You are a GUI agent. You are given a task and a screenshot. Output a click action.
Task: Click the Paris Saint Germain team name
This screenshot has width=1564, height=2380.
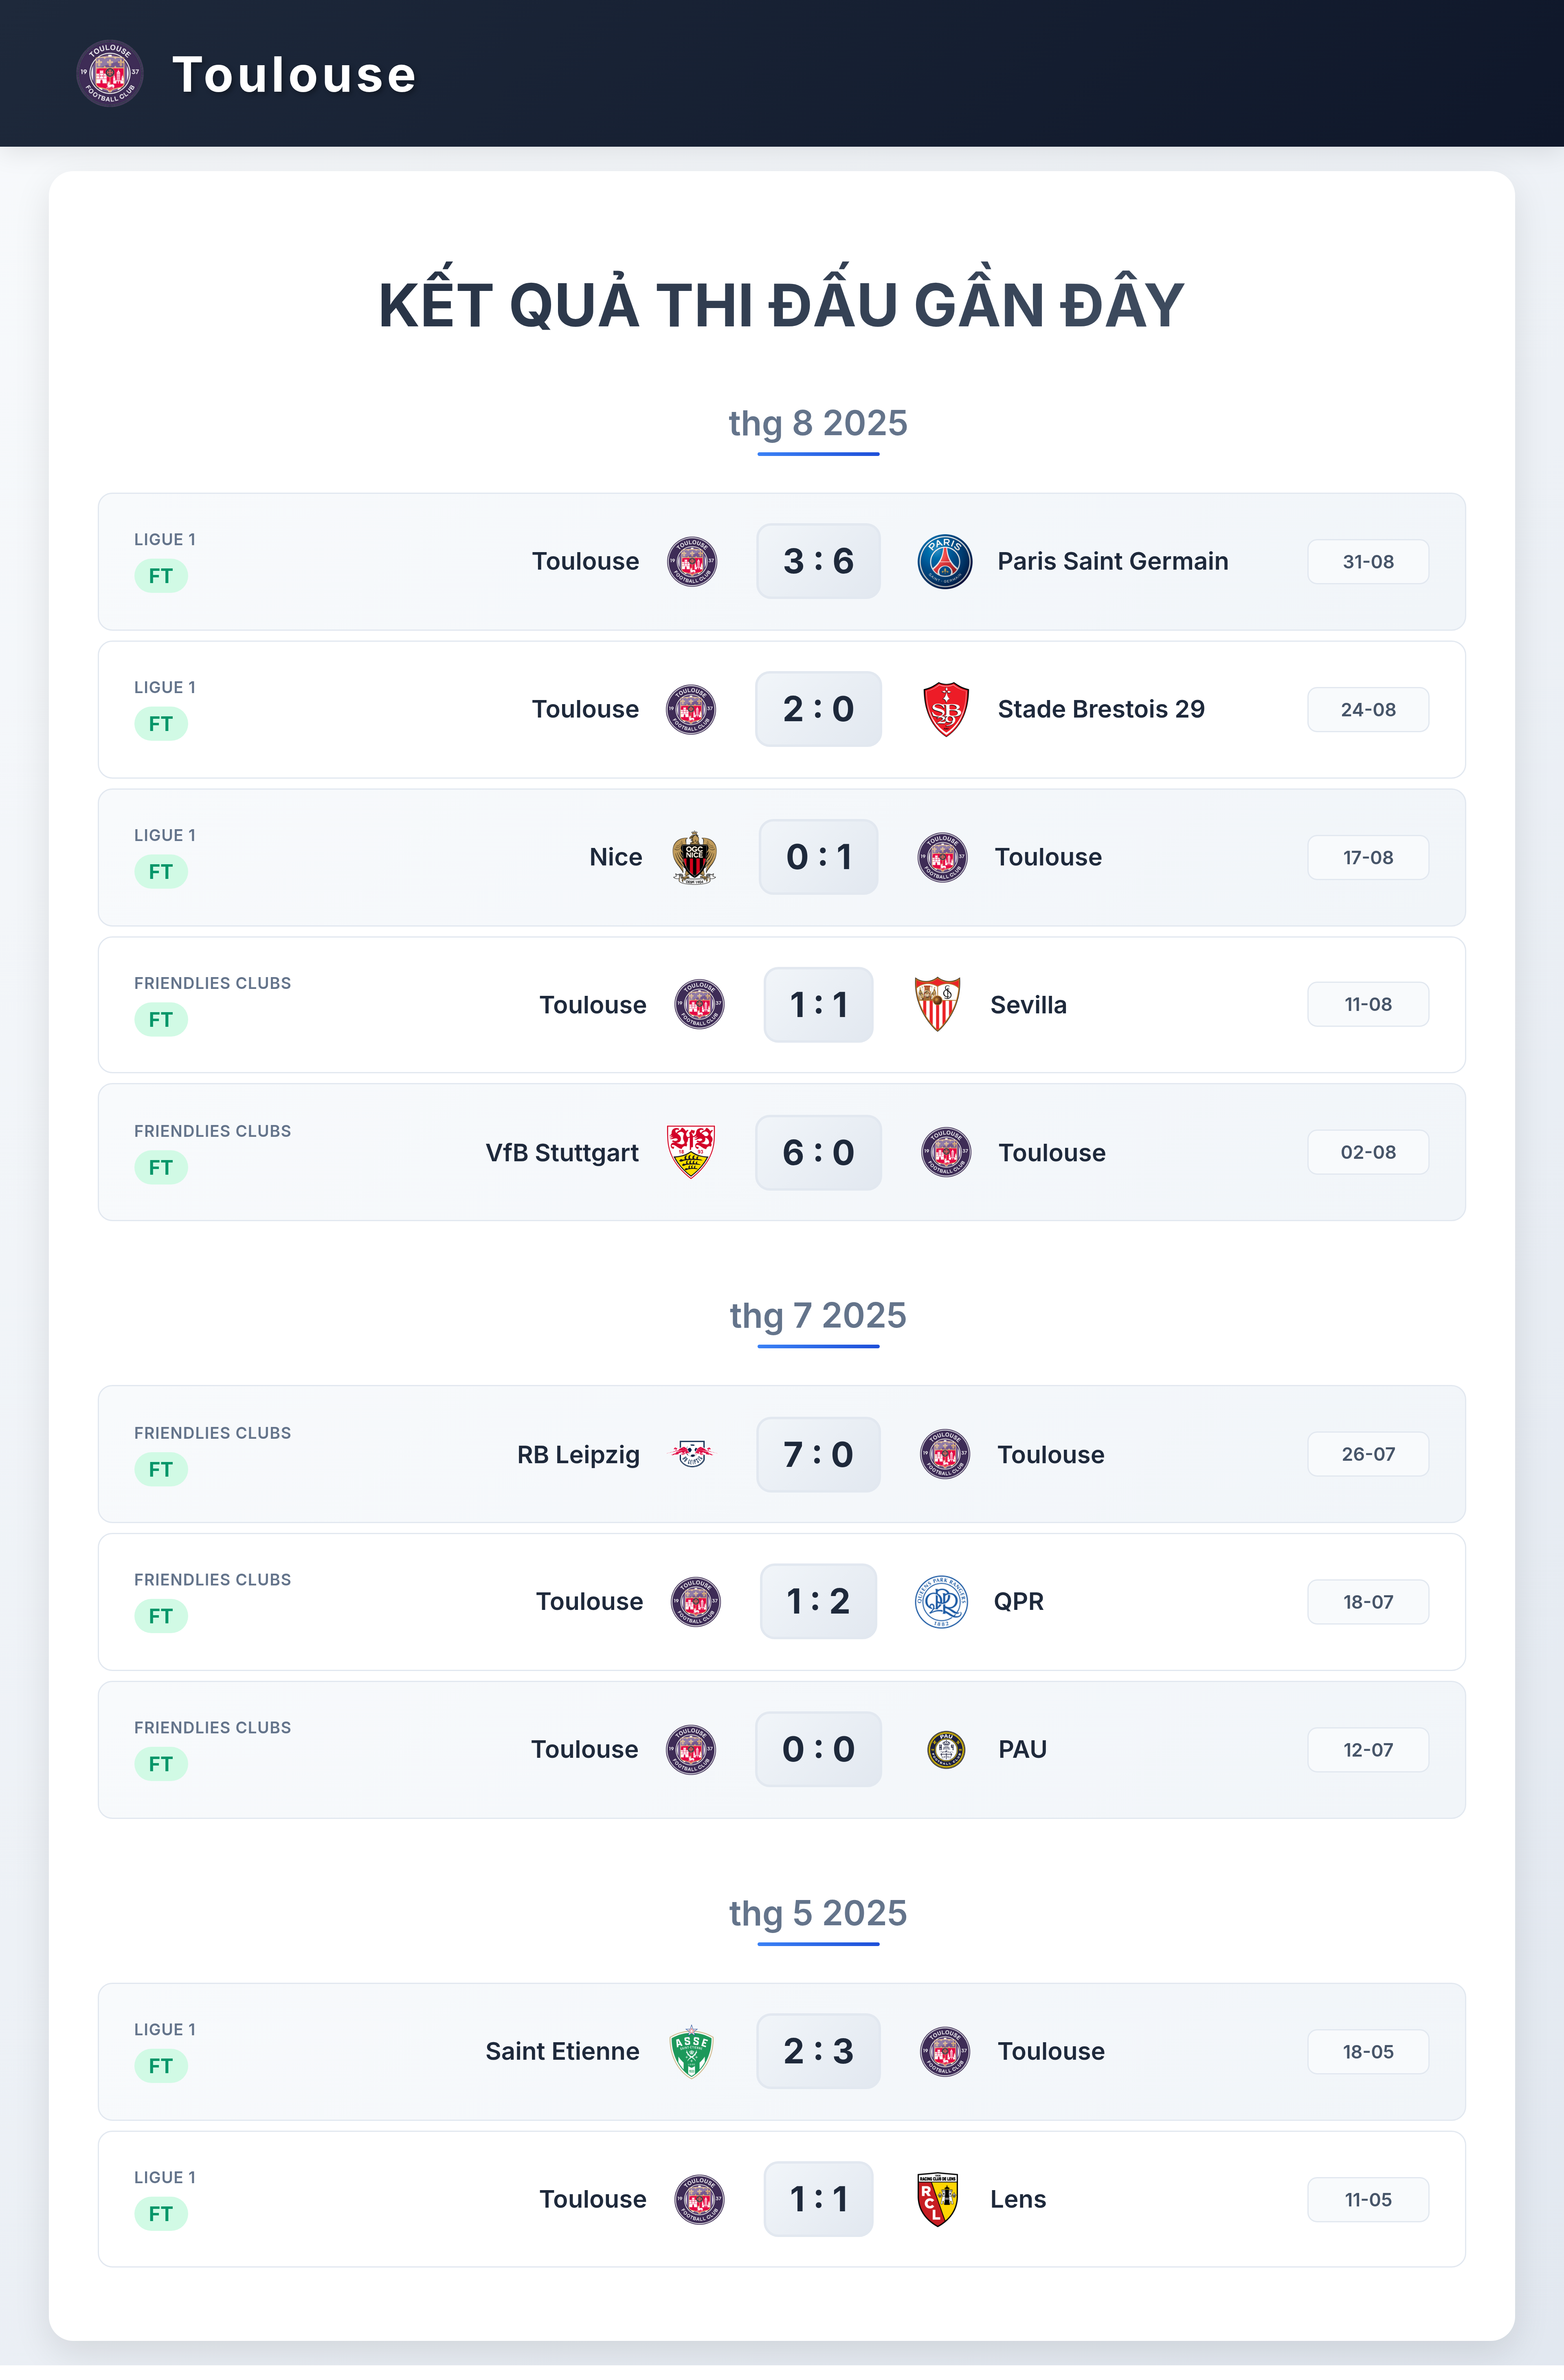(1112, 561)
